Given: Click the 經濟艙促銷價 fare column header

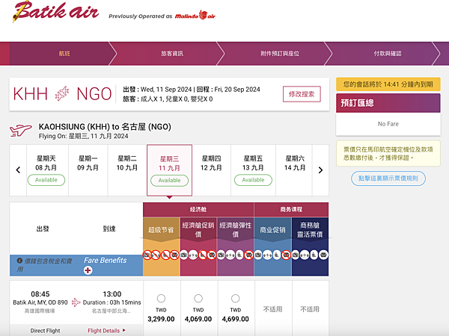Looking at the screenshot, I should (198, 230).
